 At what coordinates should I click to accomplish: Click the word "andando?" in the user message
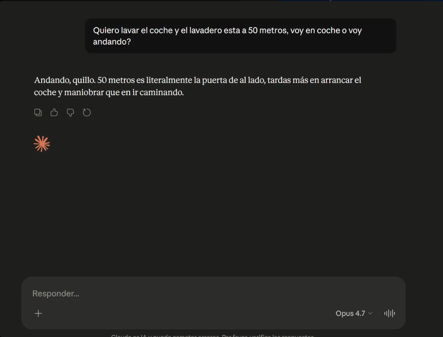pyautogui.click(x=112, y=42)
